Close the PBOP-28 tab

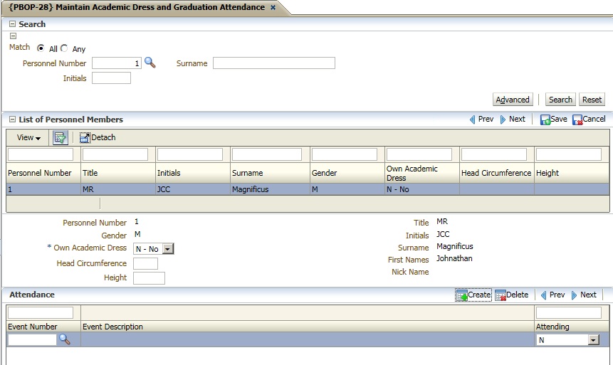[x=273, y=7]
